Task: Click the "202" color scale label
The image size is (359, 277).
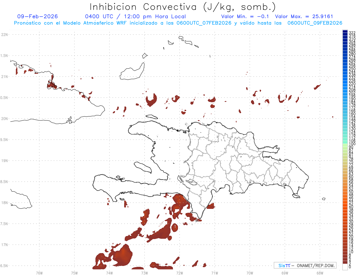Action: (x=352, y=93)
